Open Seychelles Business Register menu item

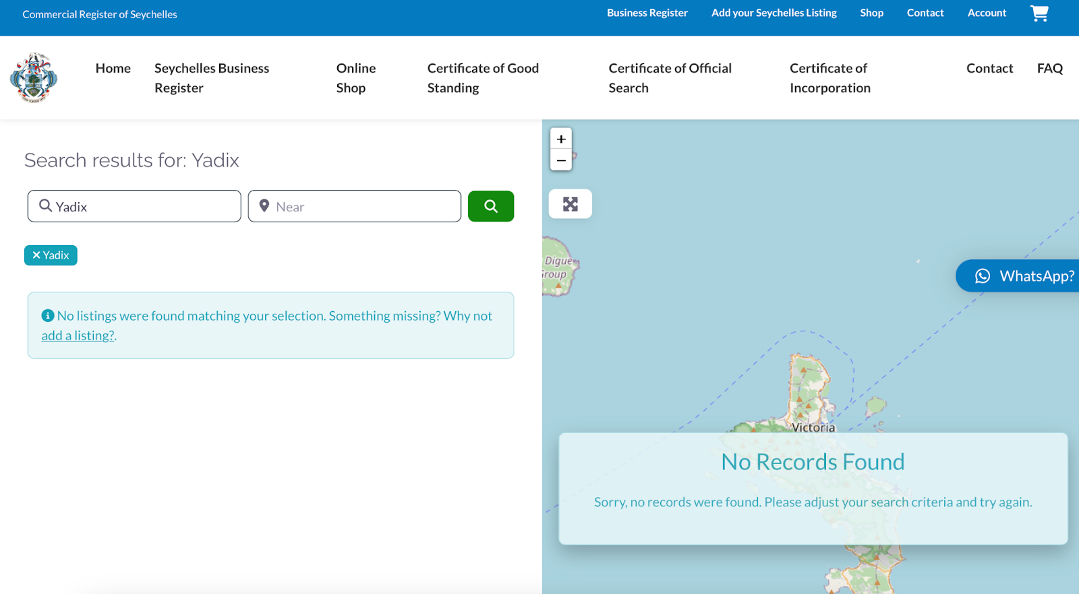[212, 78]
